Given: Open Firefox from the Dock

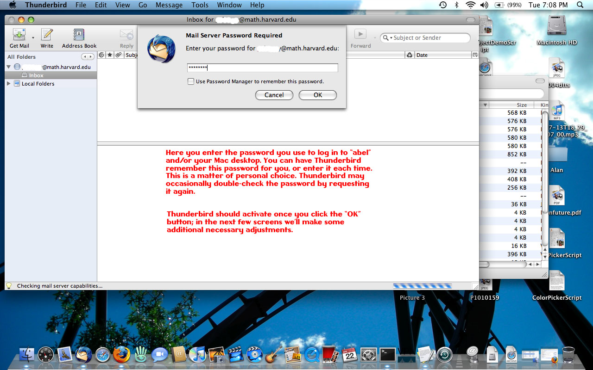Looking at the screenshot, I should pos(121,355).
